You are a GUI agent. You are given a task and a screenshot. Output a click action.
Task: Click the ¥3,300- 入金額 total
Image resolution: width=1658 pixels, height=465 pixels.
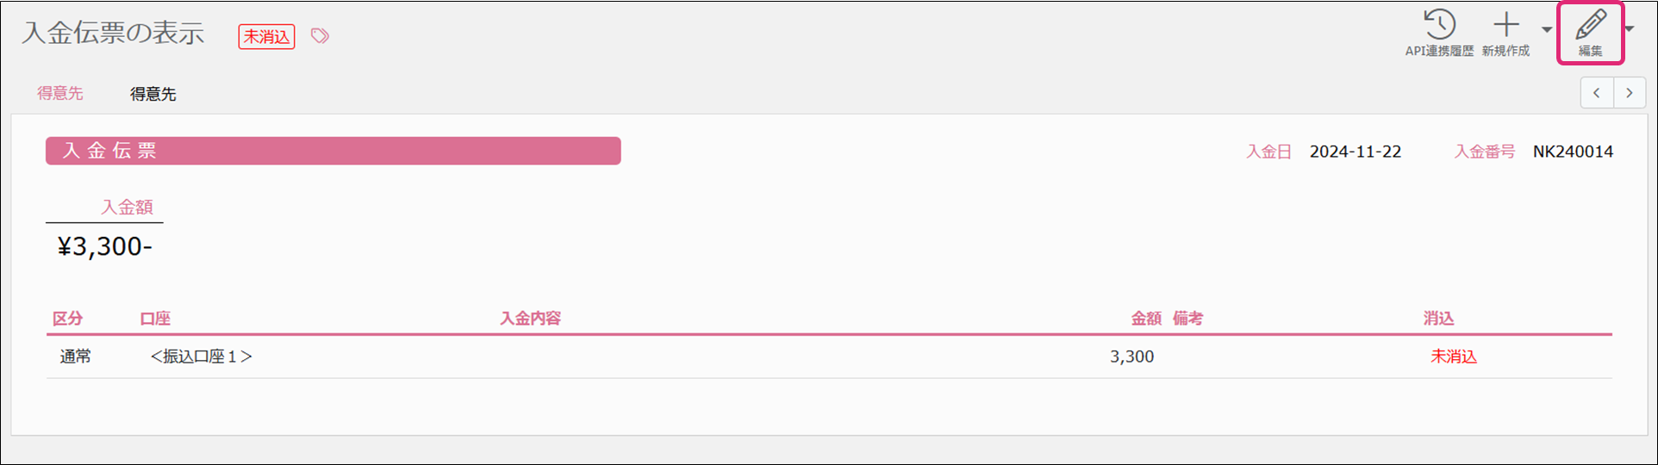pos(104,247)
